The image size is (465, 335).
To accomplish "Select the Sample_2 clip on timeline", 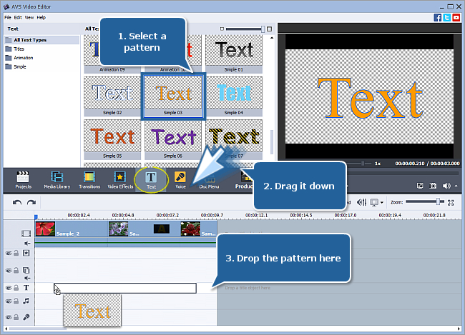I will click(71, 229).
